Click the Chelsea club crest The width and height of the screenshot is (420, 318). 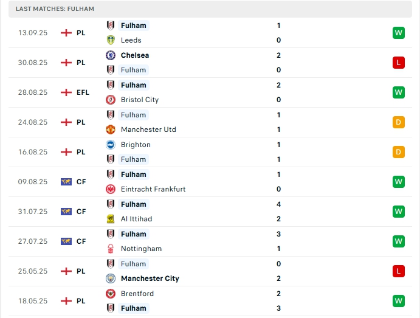111,55
